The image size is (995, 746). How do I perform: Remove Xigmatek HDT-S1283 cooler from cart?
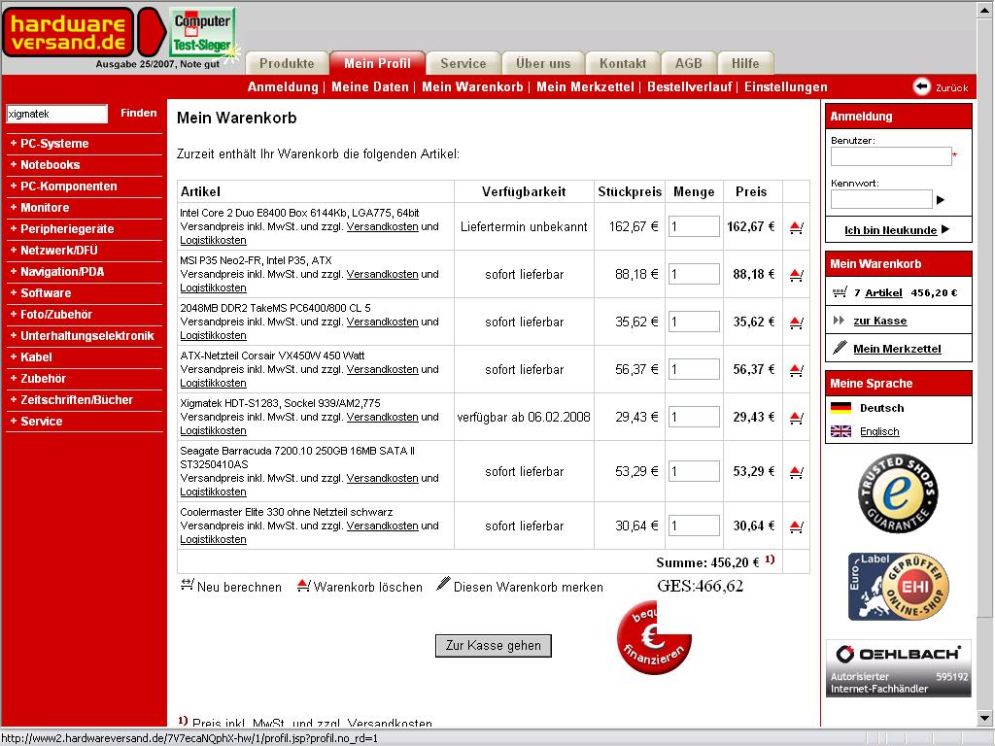click(x=797, y=418)
